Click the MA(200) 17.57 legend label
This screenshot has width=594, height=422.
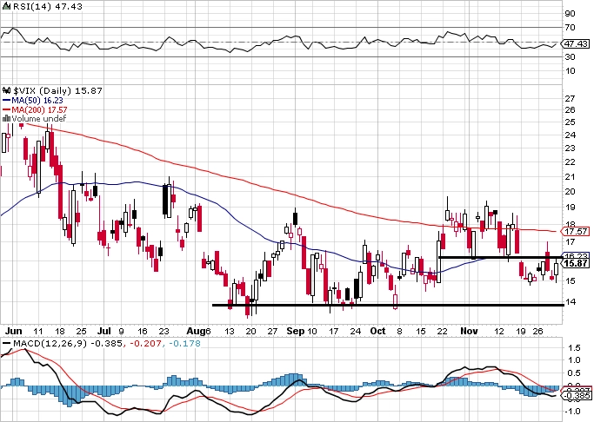[x=37, y=109]
